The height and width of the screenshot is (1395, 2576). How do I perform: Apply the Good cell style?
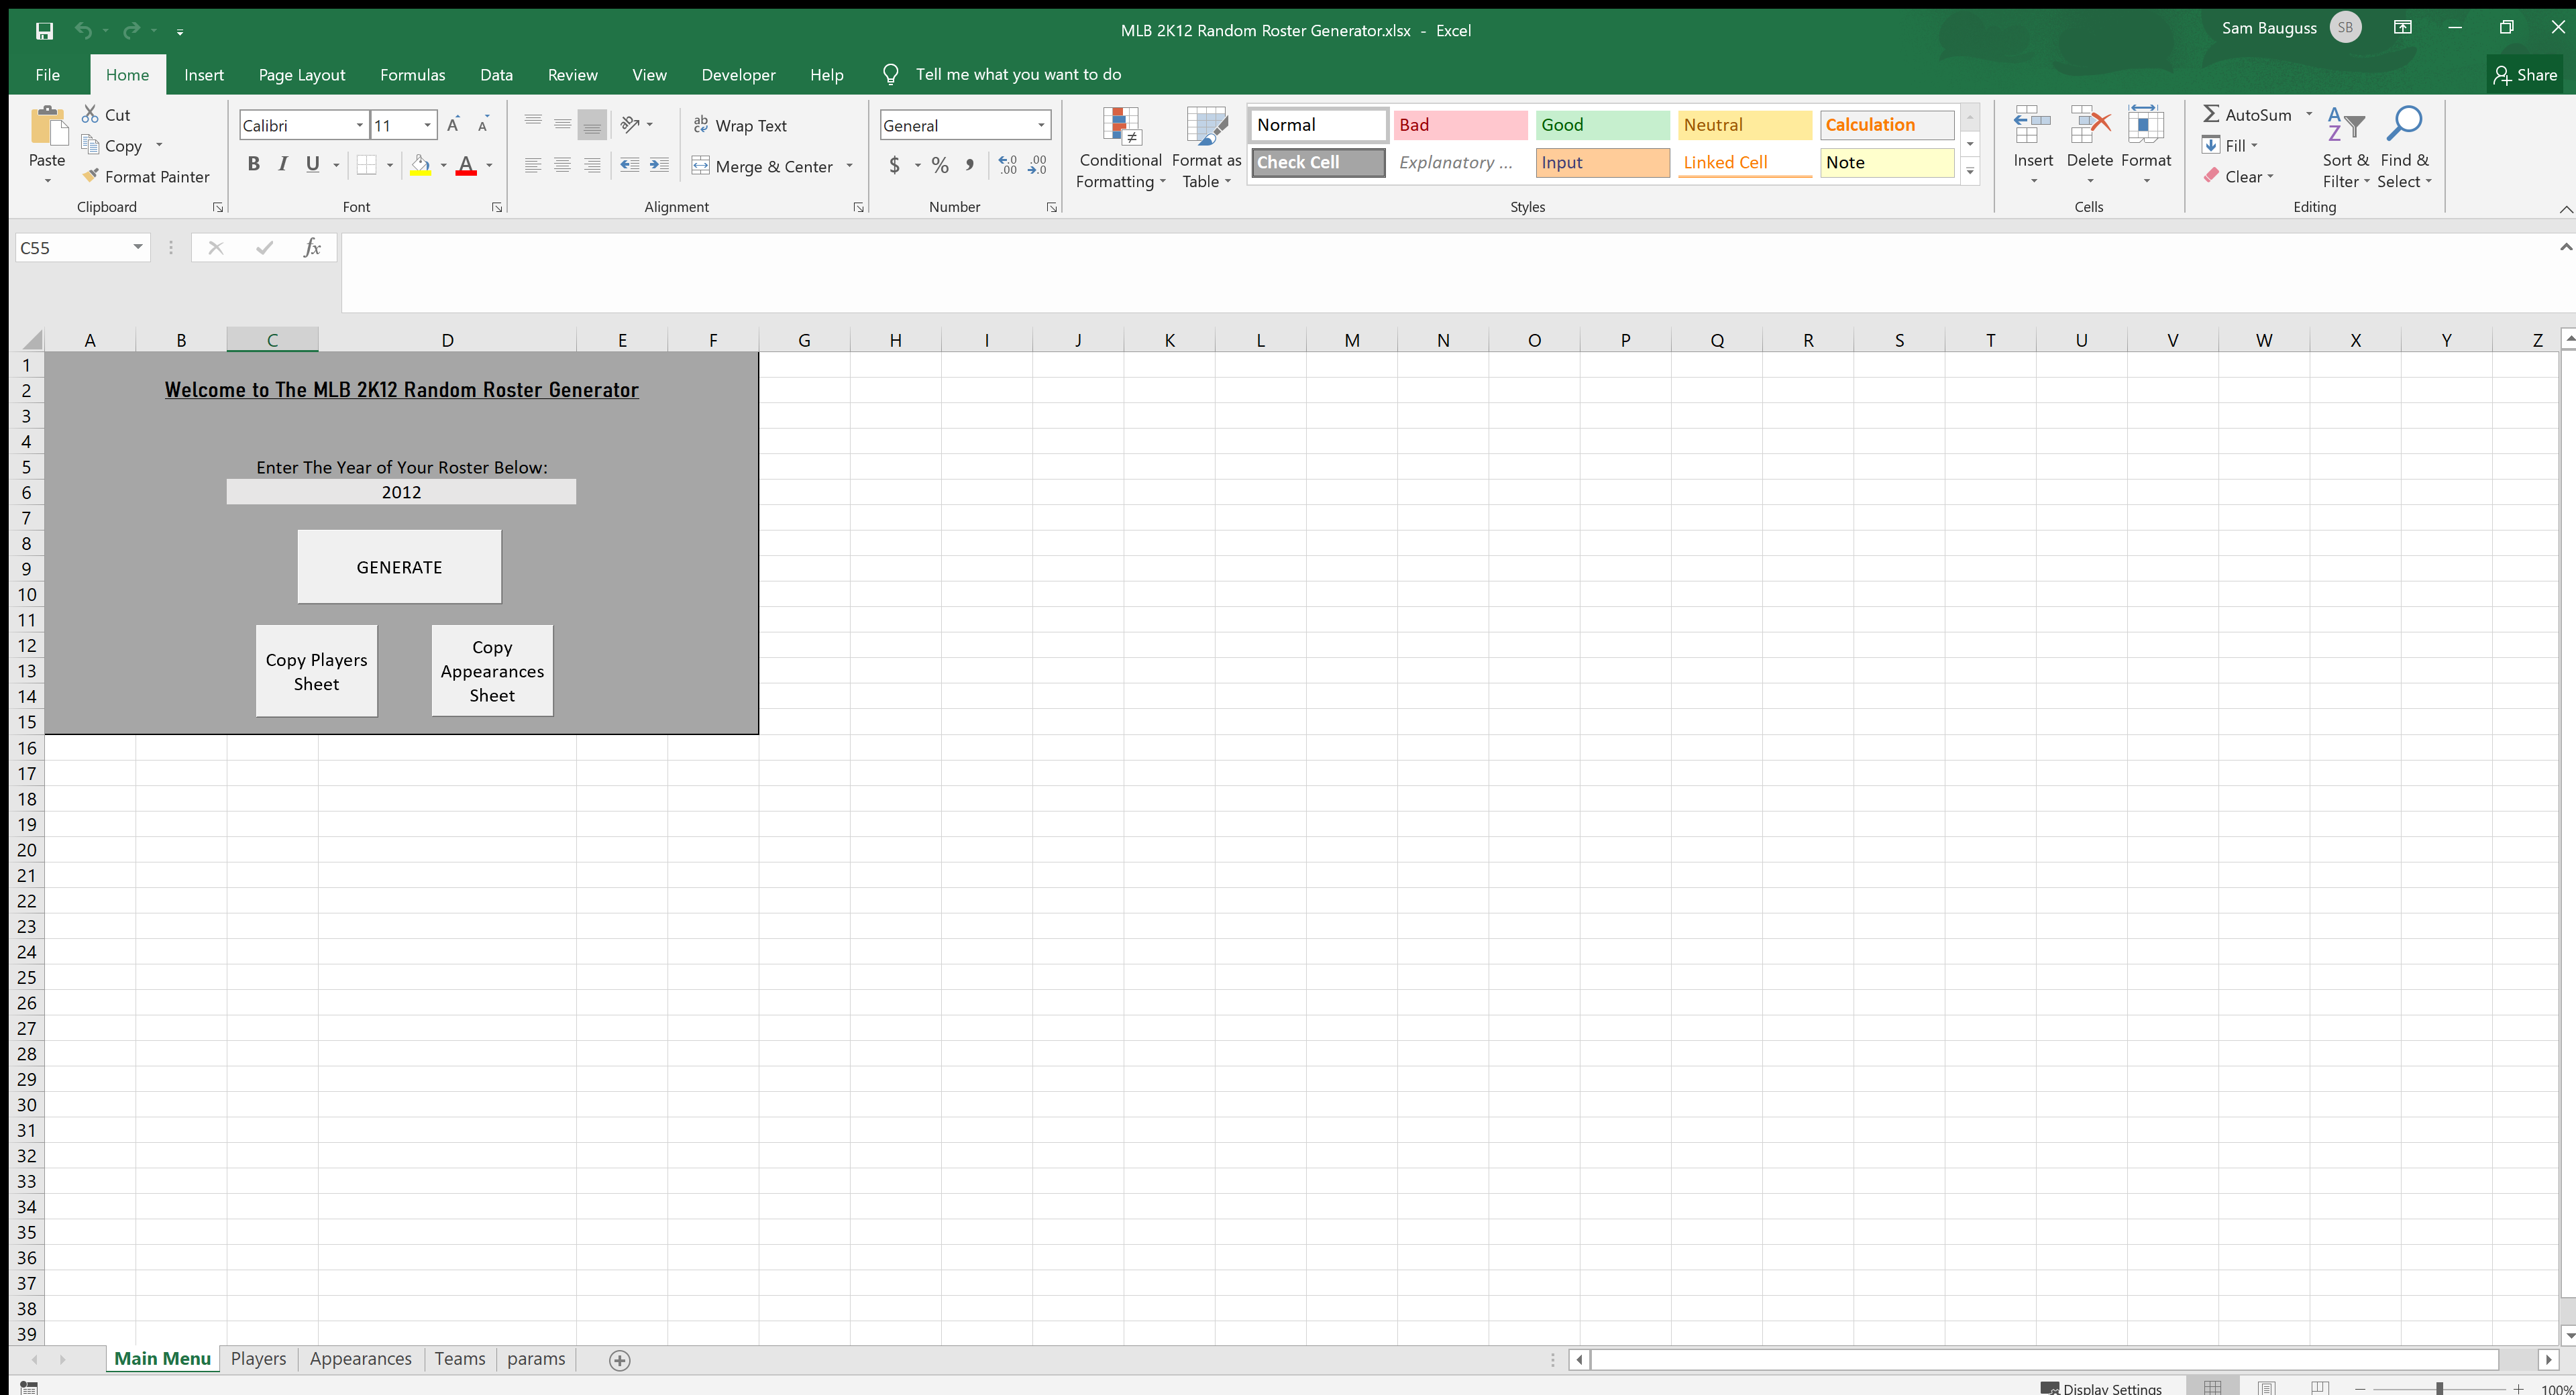1602,124
